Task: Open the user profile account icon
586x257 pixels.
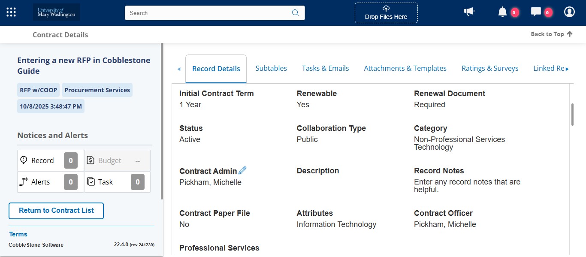Action: (x=569, y=12)
